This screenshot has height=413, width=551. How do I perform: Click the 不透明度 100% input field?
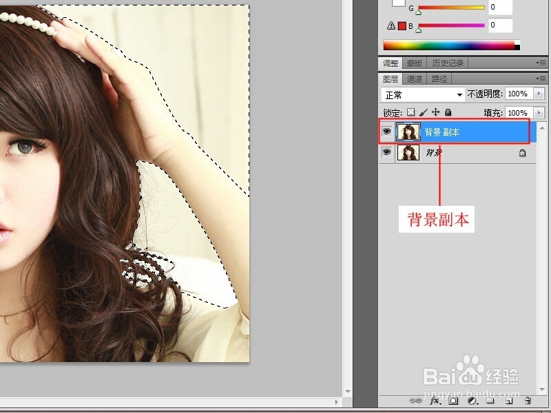[519, 94]
